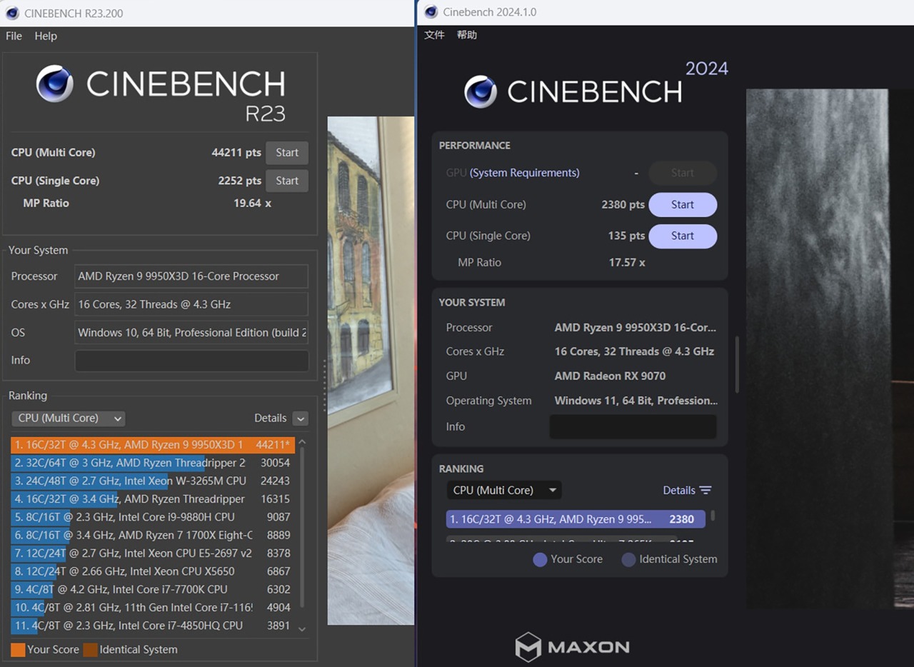Click the purple Your Score legend dot
The height and width of the screenshot is (667, 914).
pos(541,560)
